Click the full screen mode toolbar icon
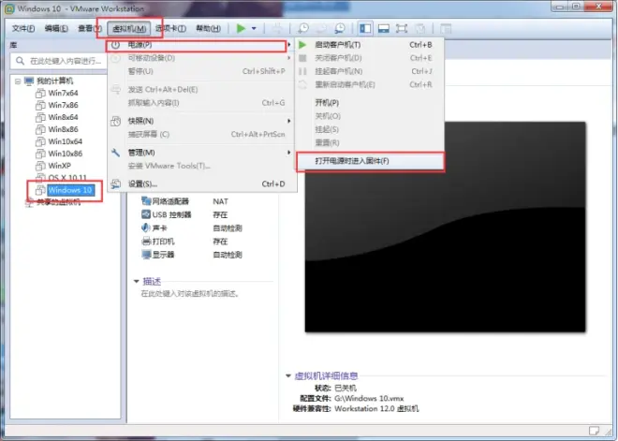The image size is (618, 441). (402, 28)
